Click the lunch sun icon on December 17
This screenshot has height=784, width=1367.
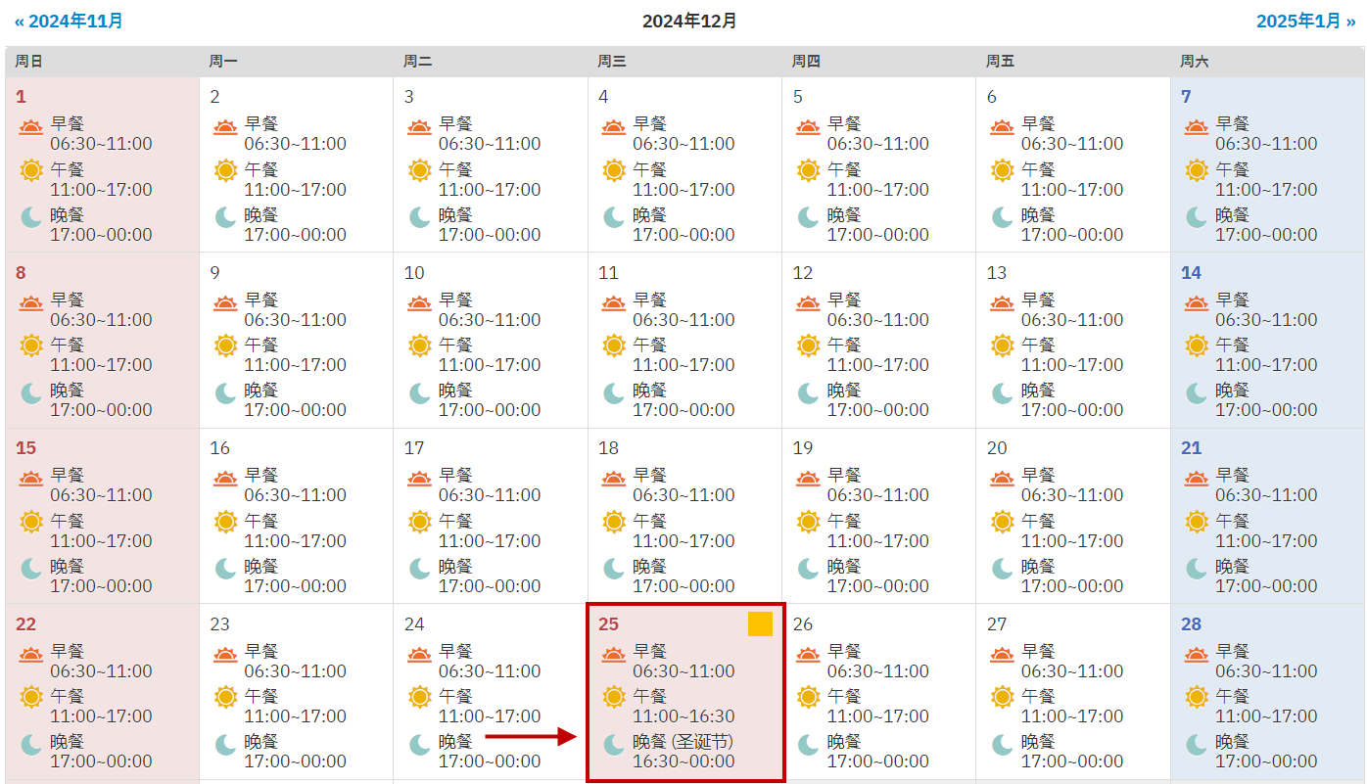tap(420, 522)
